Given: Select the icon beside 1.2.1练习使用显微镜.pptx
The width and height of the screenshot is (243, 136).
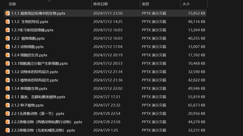Looking at the screenshot, I should tap(7, 30).
